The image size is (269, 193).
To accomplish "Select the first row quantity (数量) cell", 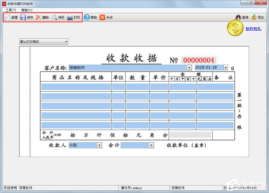I will click(137, 87).
